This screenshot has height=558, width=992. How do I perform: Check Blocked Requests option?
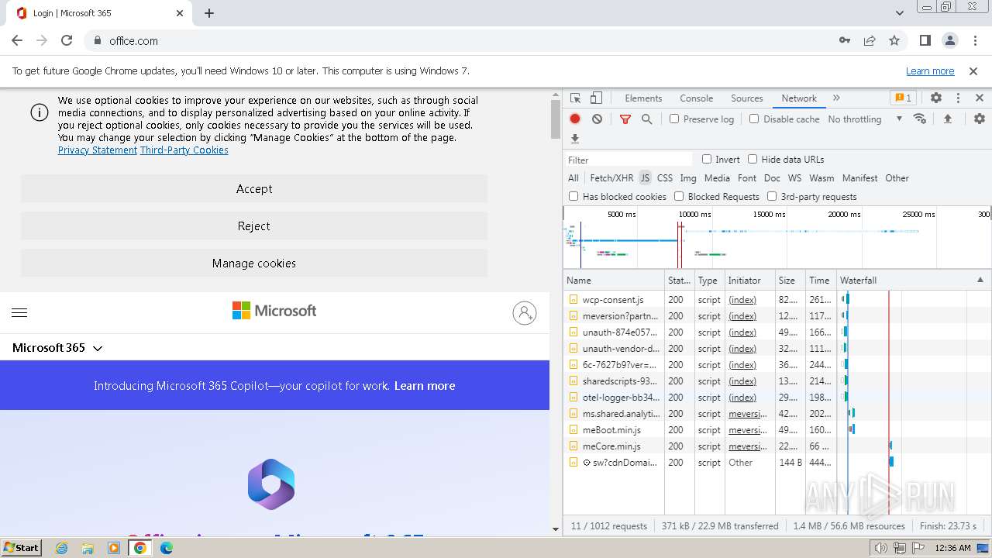pyautogui.click(x=679, y=196)
